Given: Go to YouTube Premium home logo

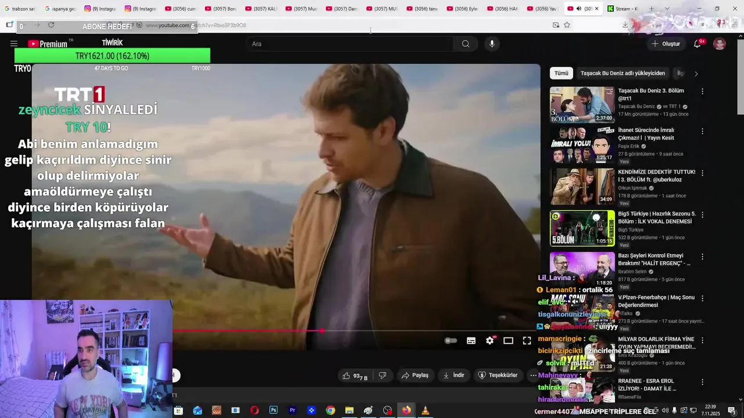Looking at the screenshot, I should (x=47, y=44).
